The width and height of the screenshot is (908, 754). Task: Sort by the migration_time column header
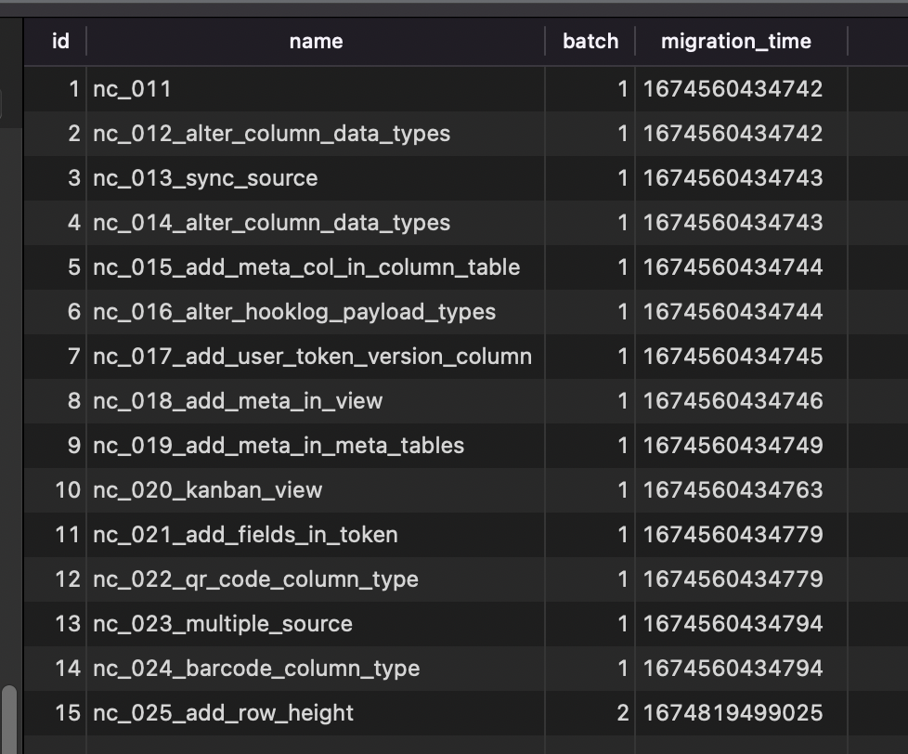(734, 41)
